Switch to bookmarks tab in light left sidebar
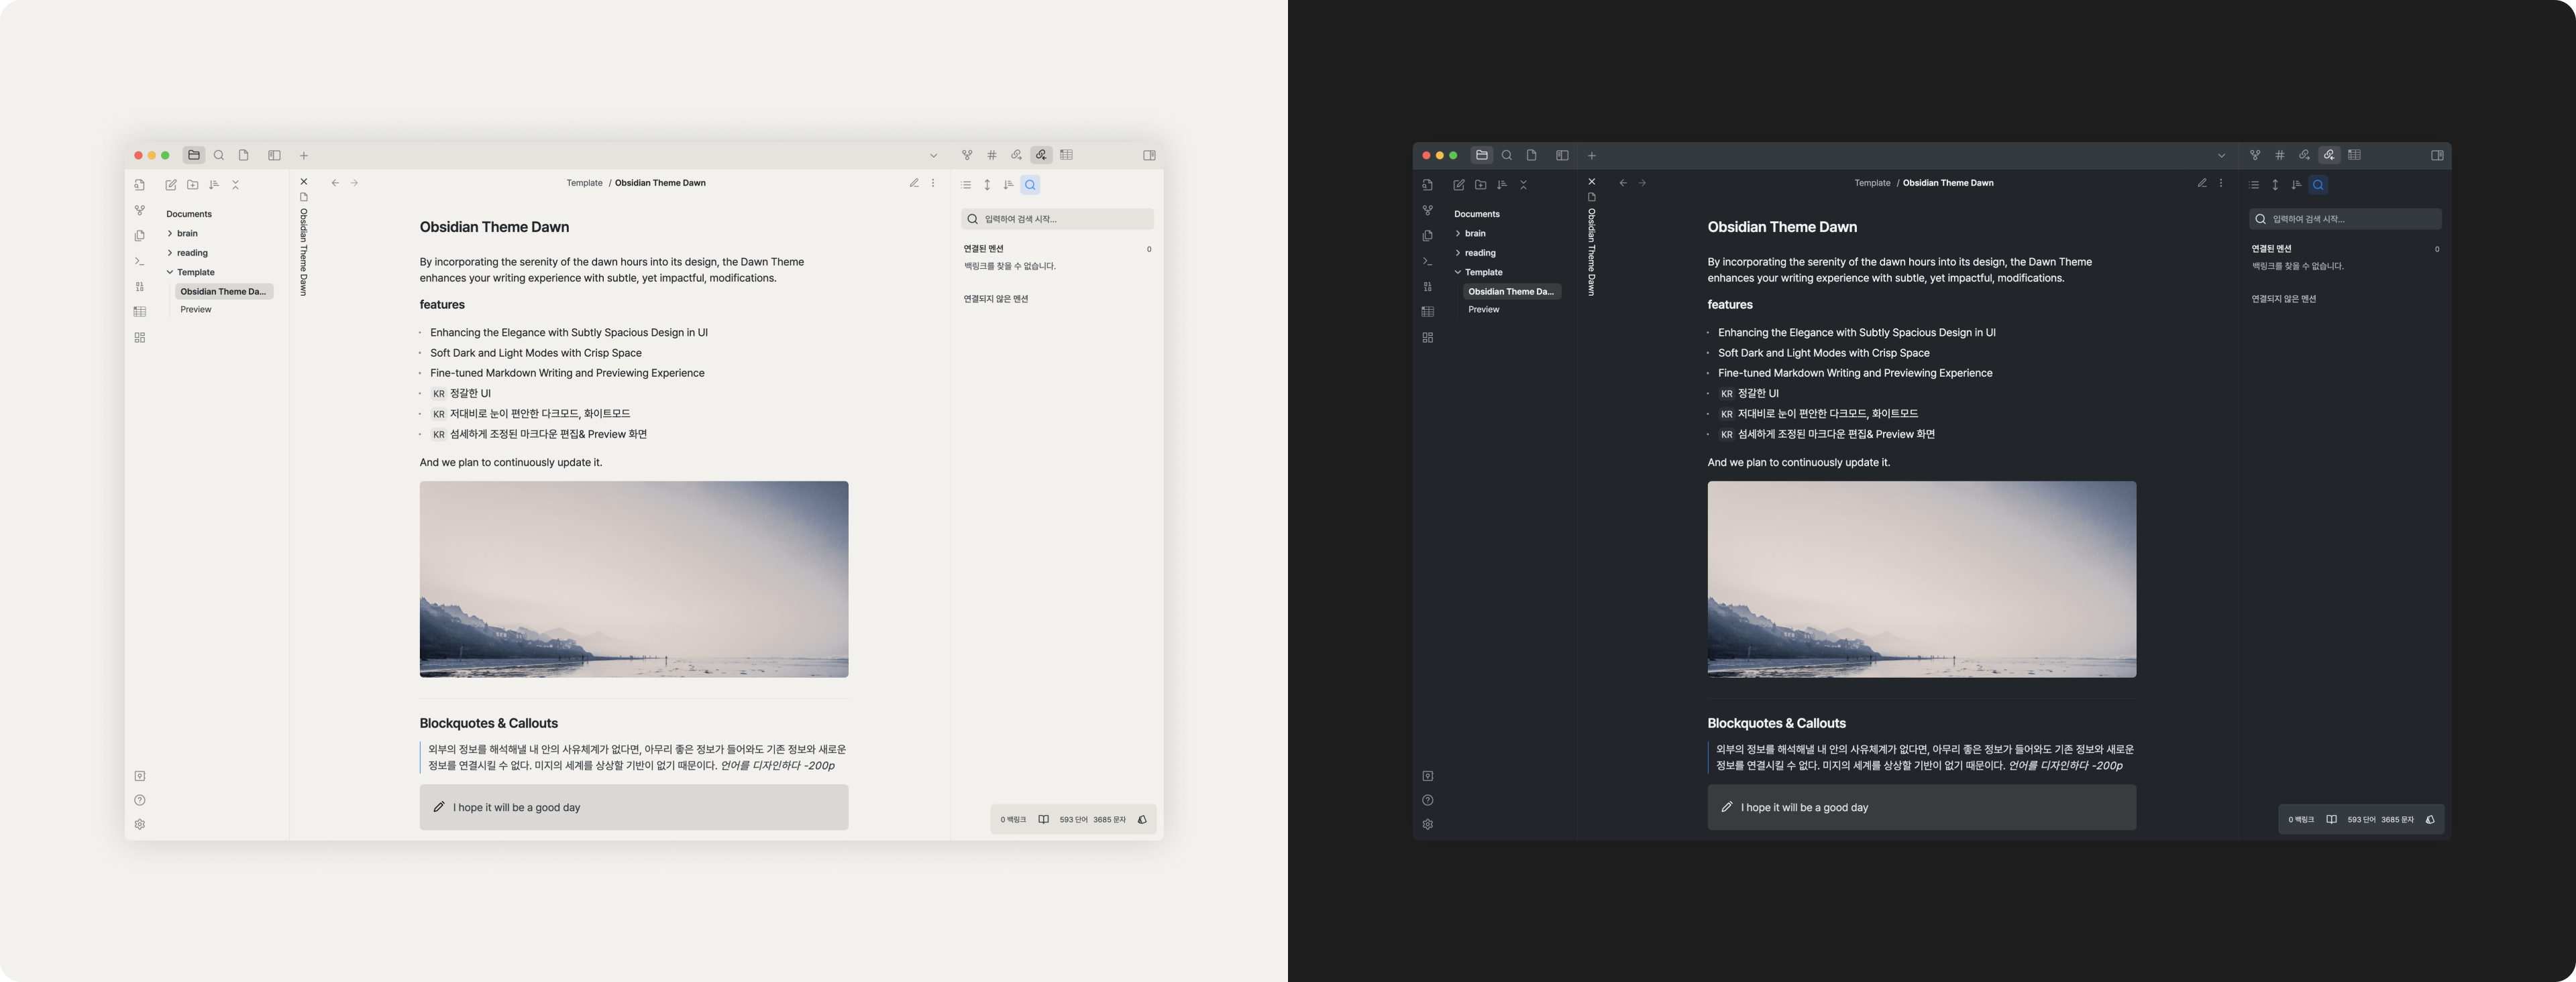This screenshot has width=2576, height=982. [x=243, y=155]
